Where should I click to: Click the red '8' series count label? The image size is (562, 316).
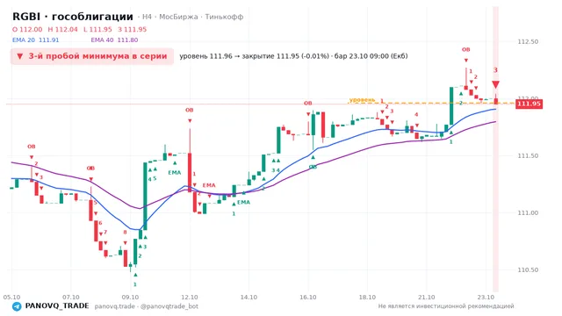coord(125,232)
